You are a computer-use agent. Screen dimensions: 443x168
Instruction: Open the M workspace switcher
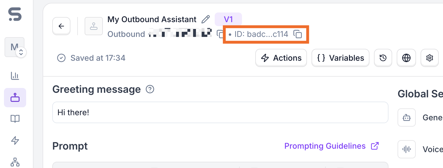15,47
